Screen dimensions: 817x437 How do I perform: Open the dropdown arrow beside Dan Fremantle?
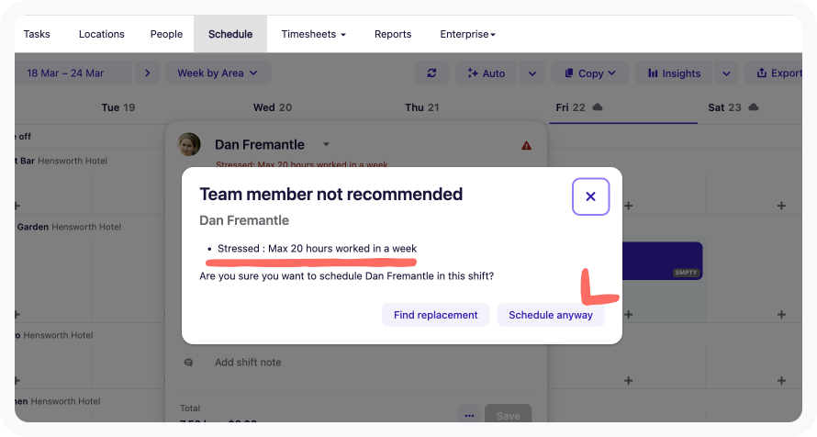click(x=326, y=144)
